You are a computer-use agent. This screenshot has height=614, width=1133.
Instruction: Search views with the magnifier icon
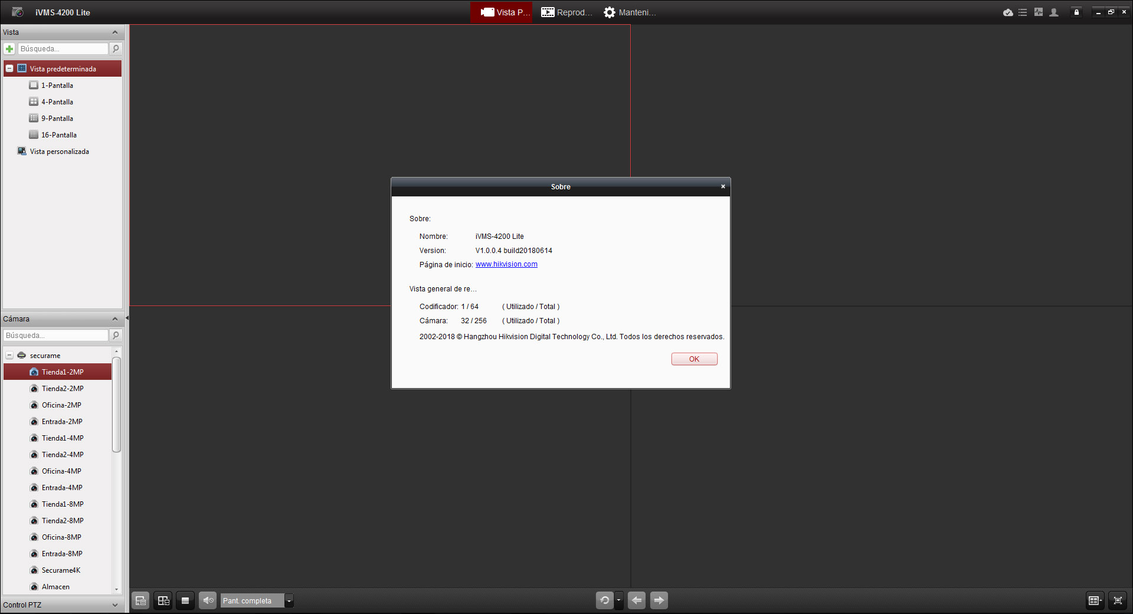tap(116, 49)
